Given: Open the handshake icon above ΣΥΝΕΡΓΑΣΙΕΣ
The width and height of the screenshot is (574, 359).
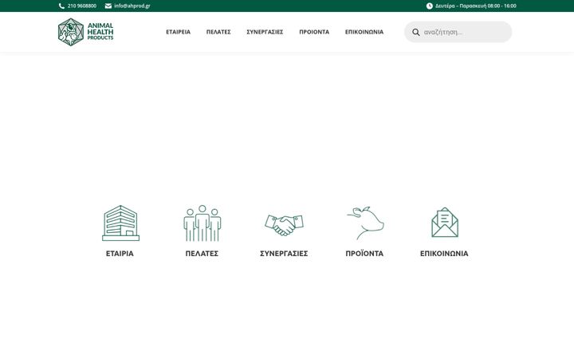Looking at the screenshot, I should point(284,224).
